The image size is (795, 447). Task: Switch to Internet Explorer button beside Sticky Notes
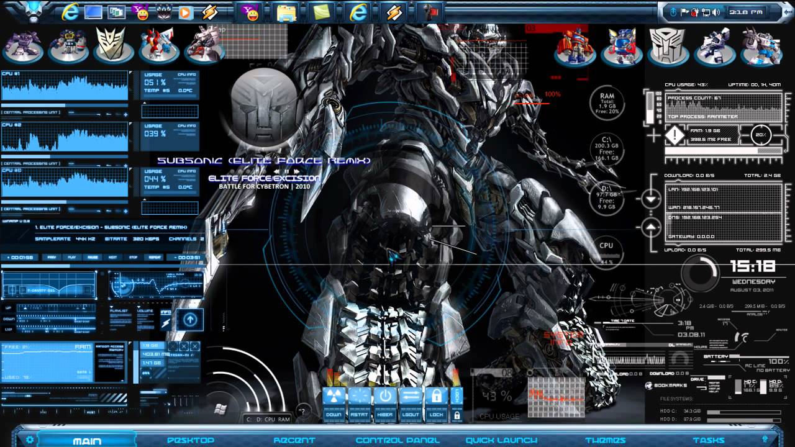pos(358,12)
